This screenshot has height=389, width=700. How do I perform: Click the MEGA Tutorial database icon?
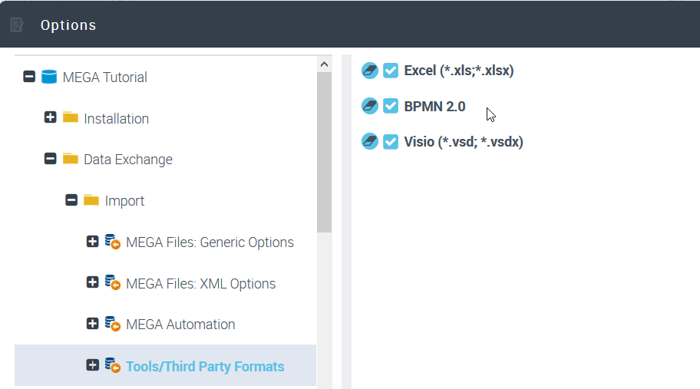click(49, 77)
